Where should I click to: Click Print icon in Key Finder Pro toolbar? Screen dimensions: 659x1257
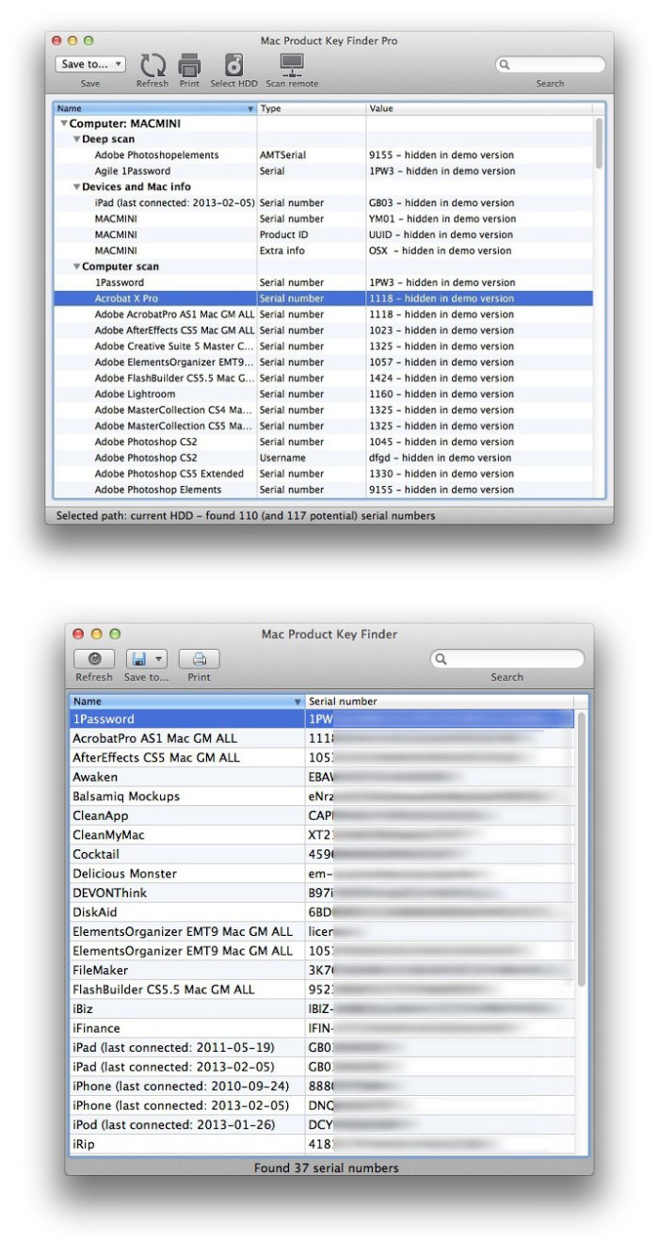click(x=189, y=65)
